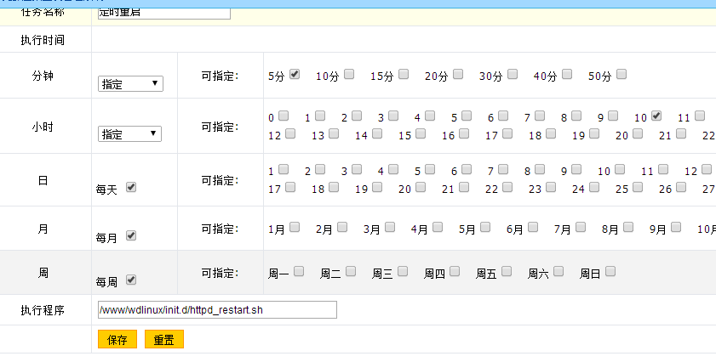The height and width of the screenshot is (362, 716).
Task: Select the 周一 Monday checkbox
Action: point(300,271)
